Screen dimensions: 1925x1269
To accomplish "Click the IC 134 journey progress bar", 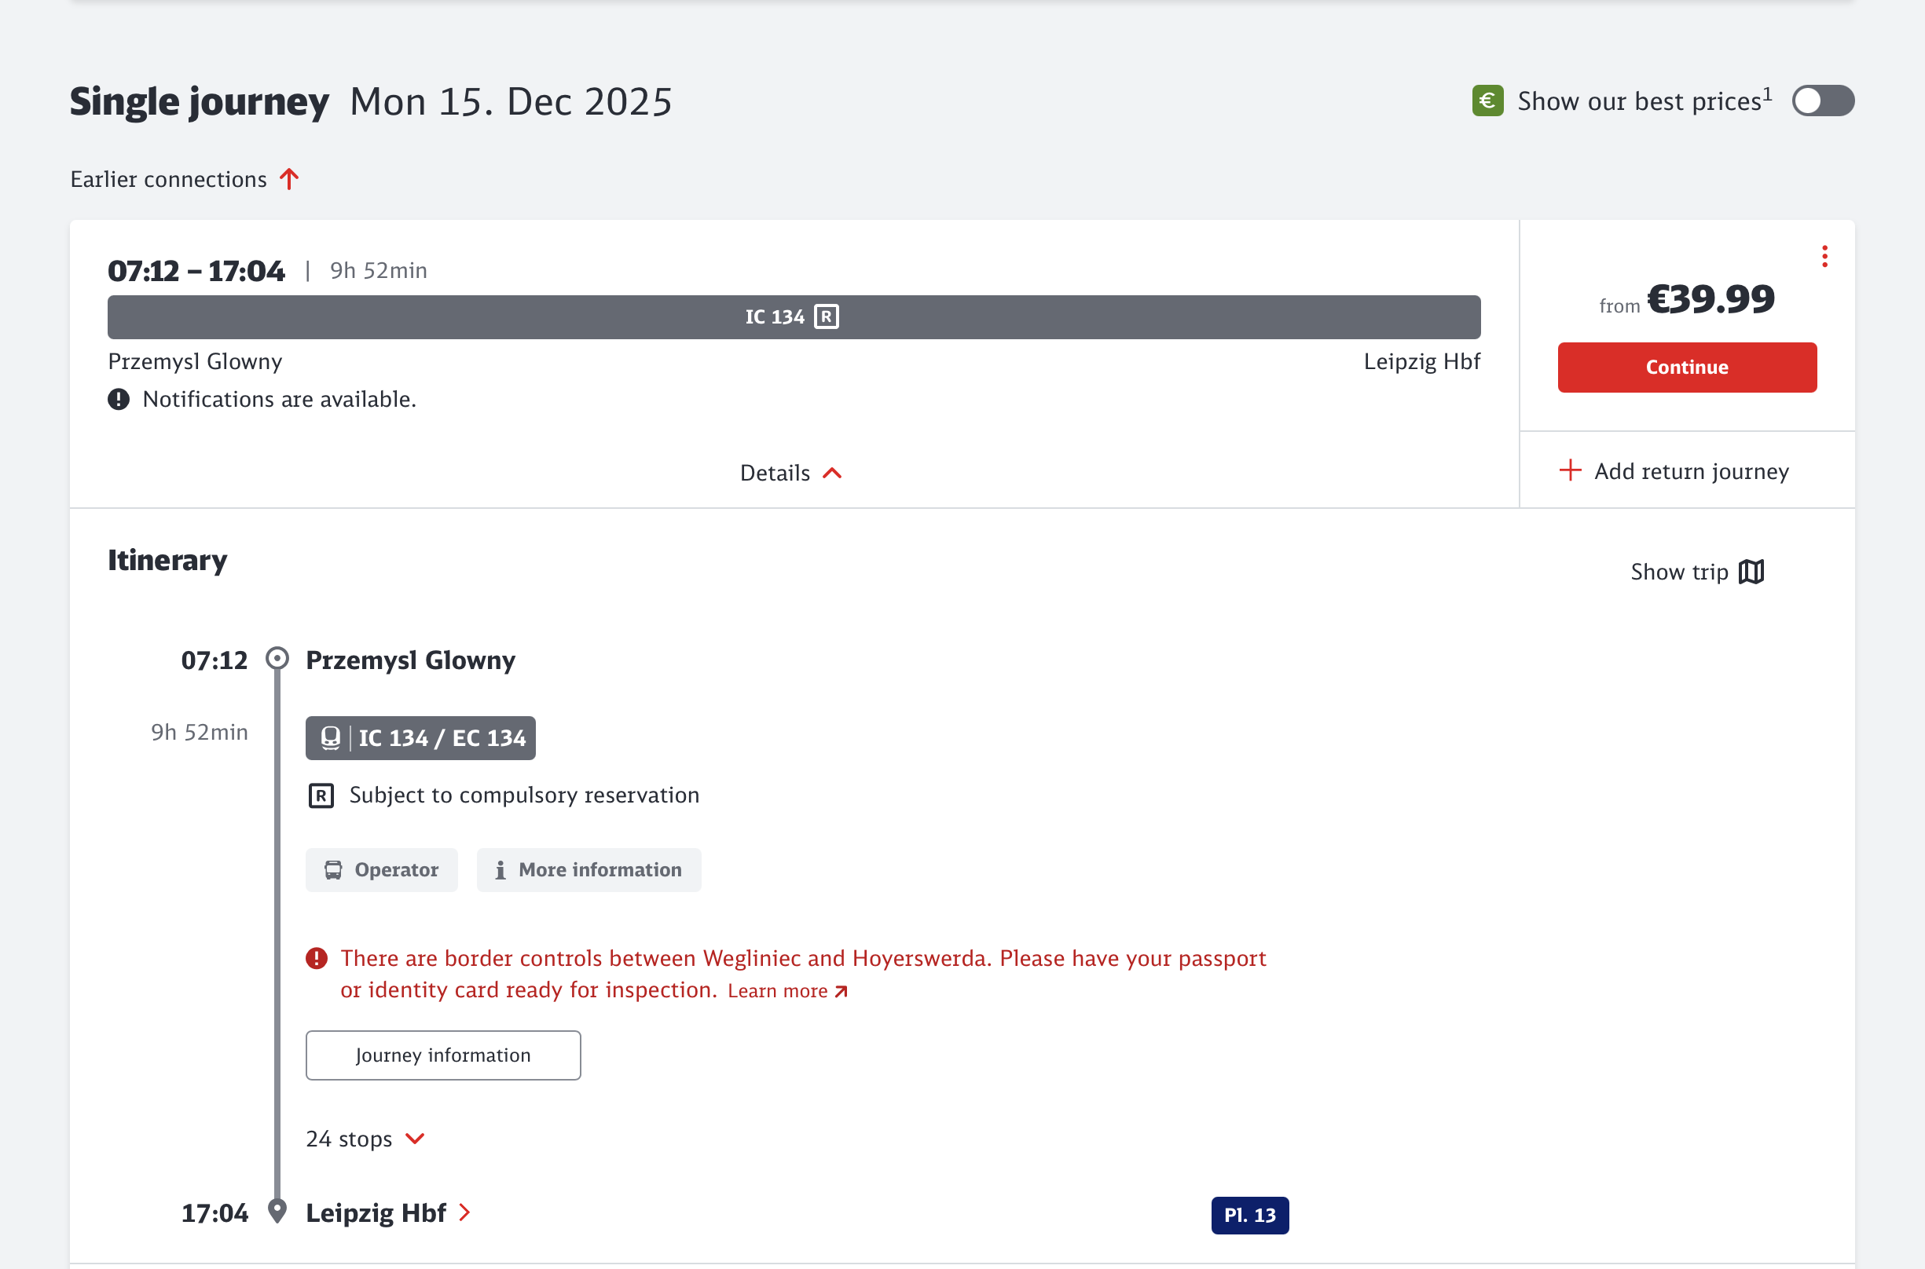I will [x=794, y=317].
